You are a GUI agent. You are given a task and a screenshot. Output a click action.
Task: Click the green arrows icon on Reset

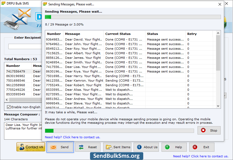tap(81, 147)
